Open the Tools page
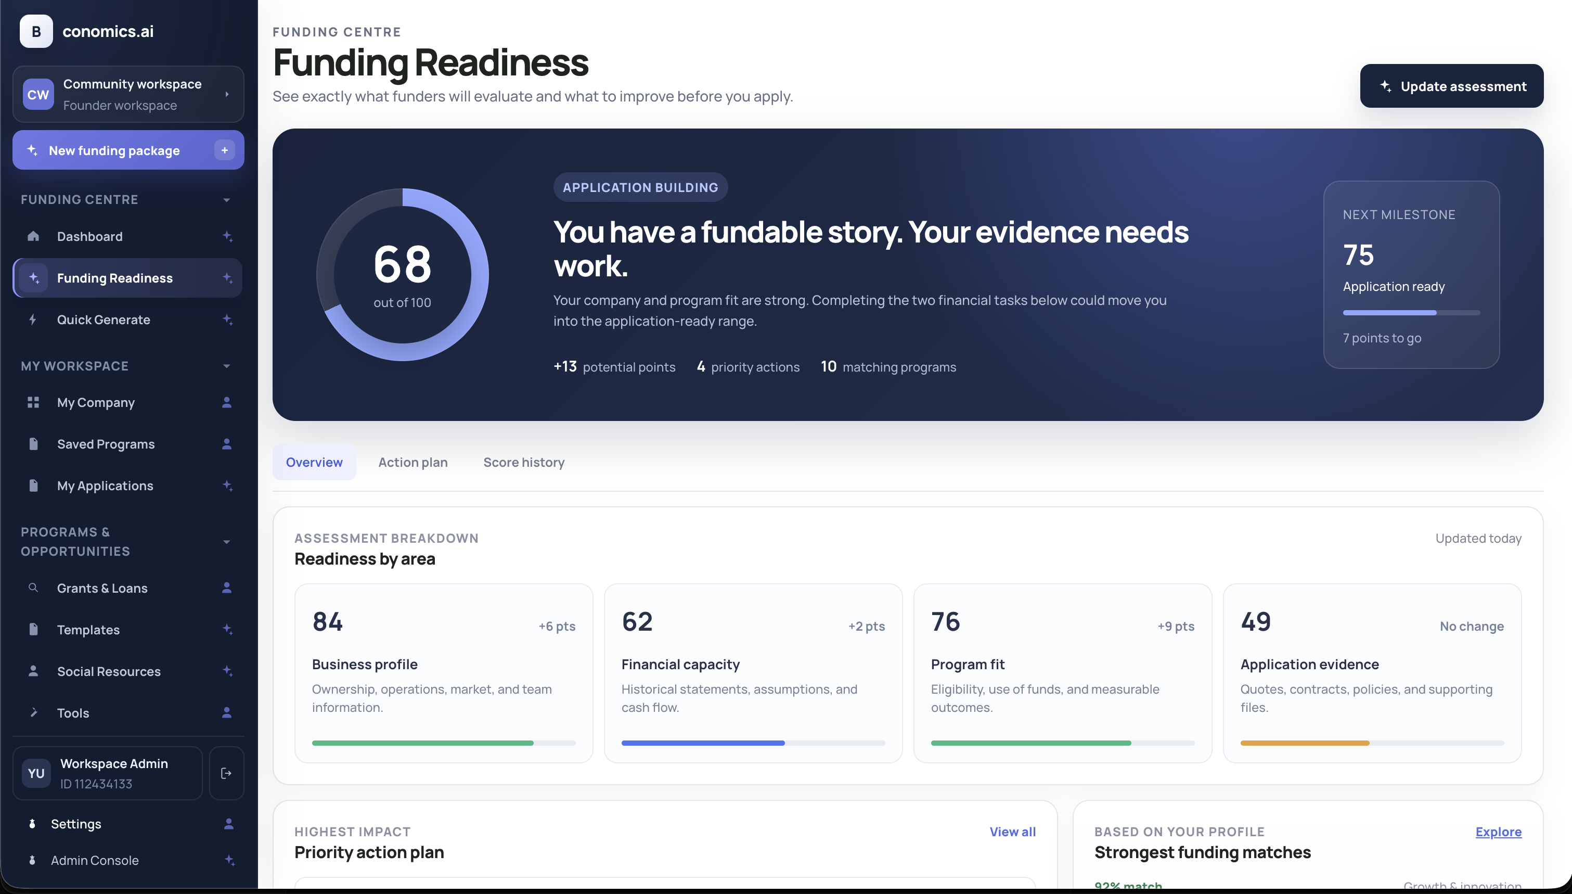 tap(127, 712)
